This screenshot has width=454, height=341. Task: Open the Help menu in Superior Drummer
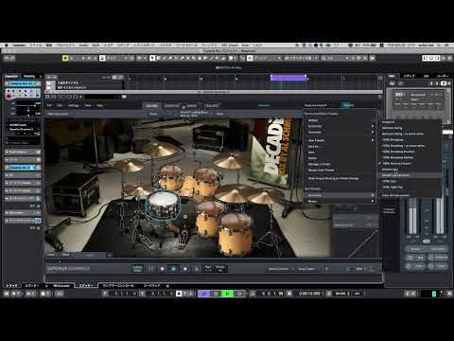(99, 105)
